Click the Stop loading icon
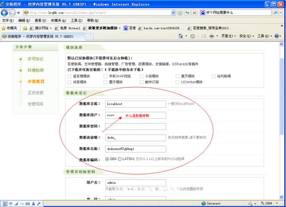This screenshot has width=286, height=207. [194, 13]
